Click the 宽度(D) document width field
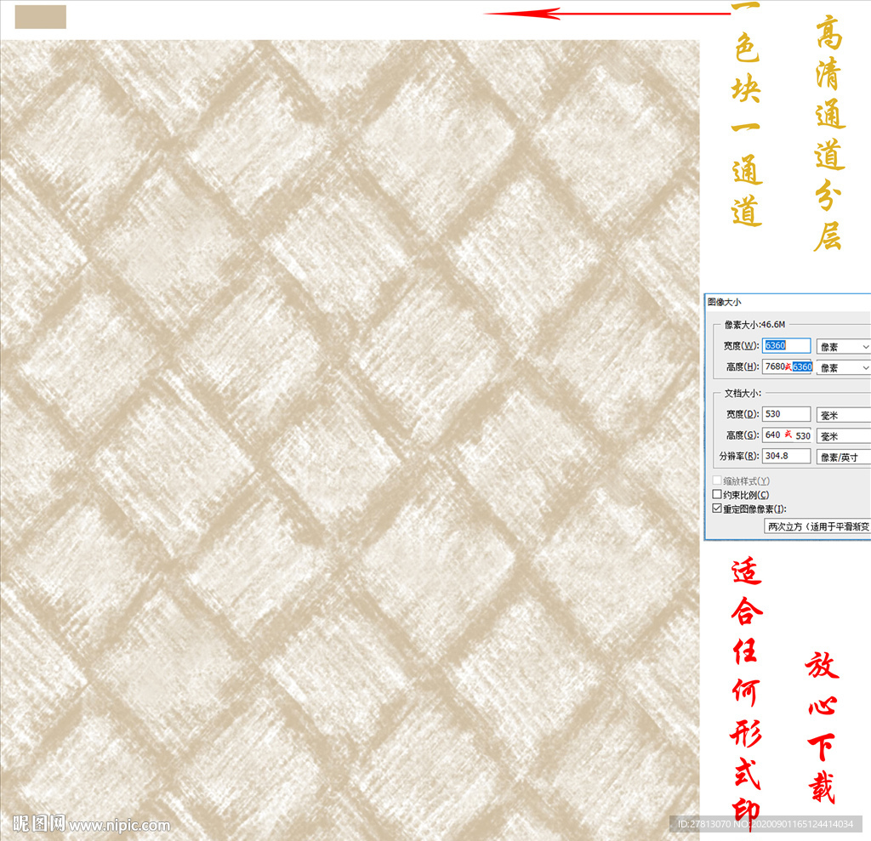 [x=786, y=414]
